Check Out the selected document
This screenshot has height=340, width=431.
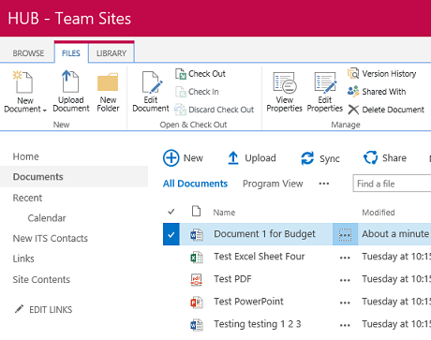tap(201, 74)
